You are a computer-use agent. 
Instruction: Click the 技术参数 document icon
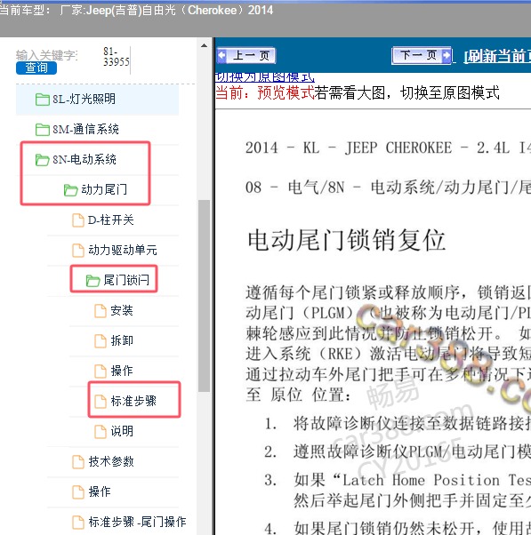(78, 461)
